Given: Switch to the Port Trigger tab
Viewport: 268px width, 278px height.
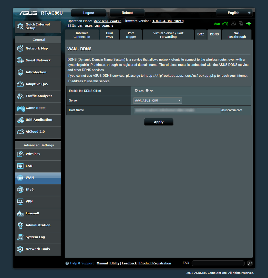Looking at the screenshot, I should [x=131, y=35].
